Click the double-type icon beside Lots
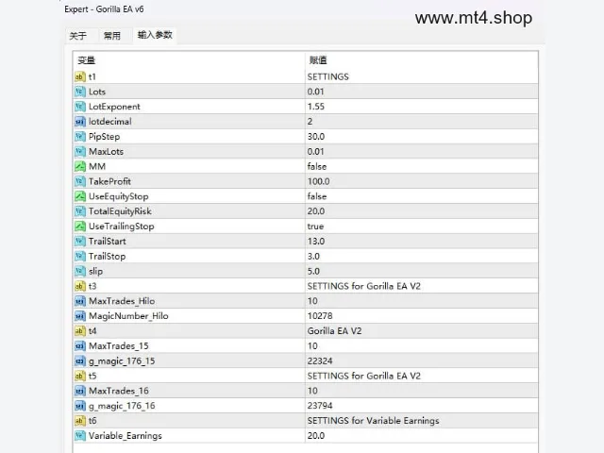604x453 pixels. [79, 92]
